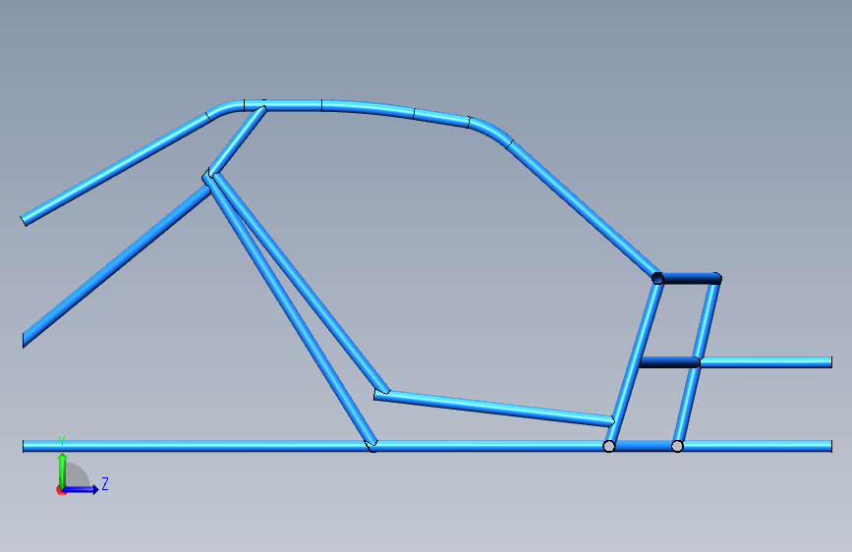
Task: Click the red X axis dot at triad origin
Action: [61, 490]
